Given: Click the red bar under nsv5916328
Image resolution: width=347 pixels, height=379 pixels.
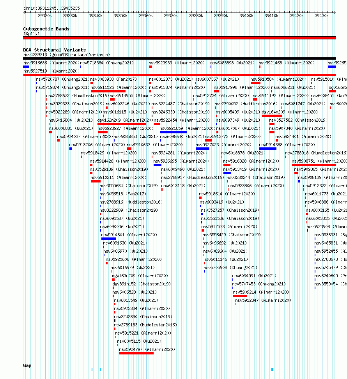Looking at the screenshot, I should coord(227,165).
